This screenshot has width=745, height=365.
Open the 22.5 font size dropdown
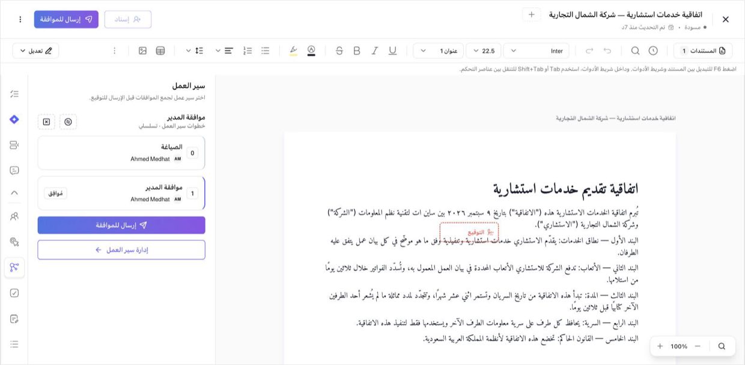point(483,51)
